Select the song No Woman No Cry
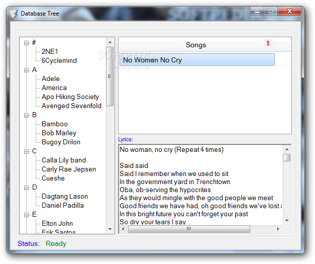This screenshot has height=264, width=315. pyautogui.click(x=197, y=60)
